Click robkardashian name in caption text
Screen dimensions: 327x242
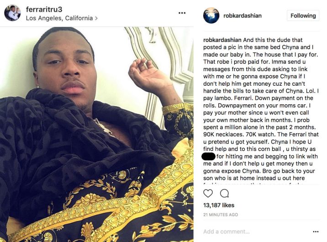pos(222,40)
